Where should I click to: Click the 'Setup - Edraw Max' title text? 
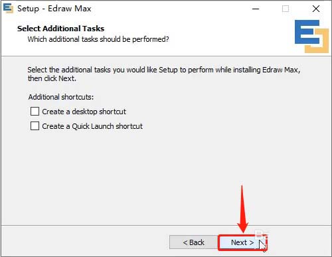(x=54, y=9)
